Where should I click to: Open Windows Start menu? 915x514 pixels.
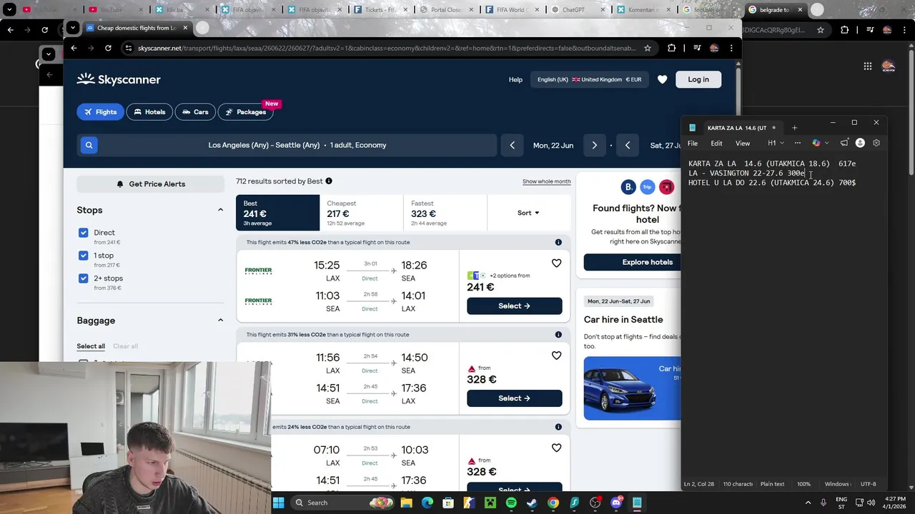pos(278,503)
